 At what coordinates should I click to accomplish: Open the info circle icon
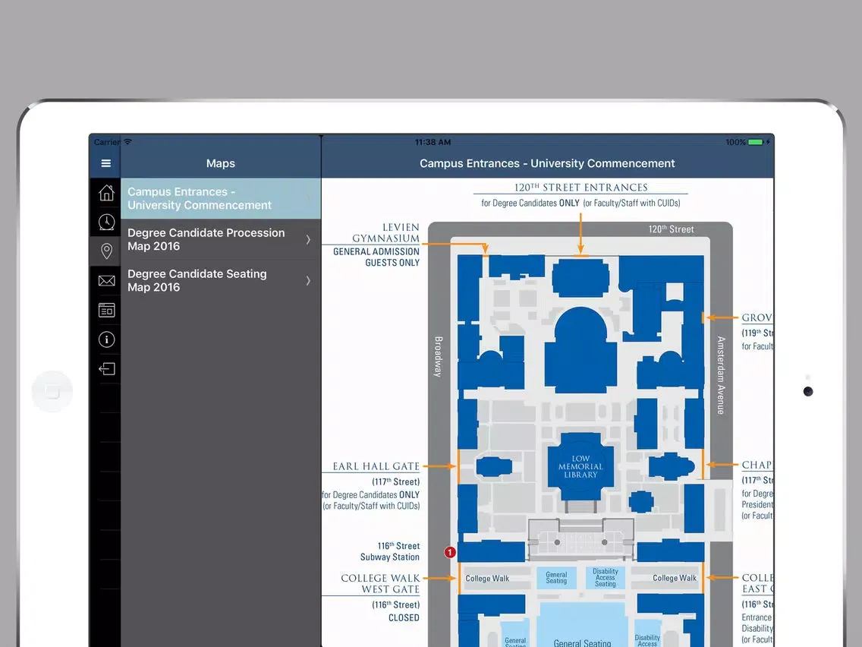(107, 339)
